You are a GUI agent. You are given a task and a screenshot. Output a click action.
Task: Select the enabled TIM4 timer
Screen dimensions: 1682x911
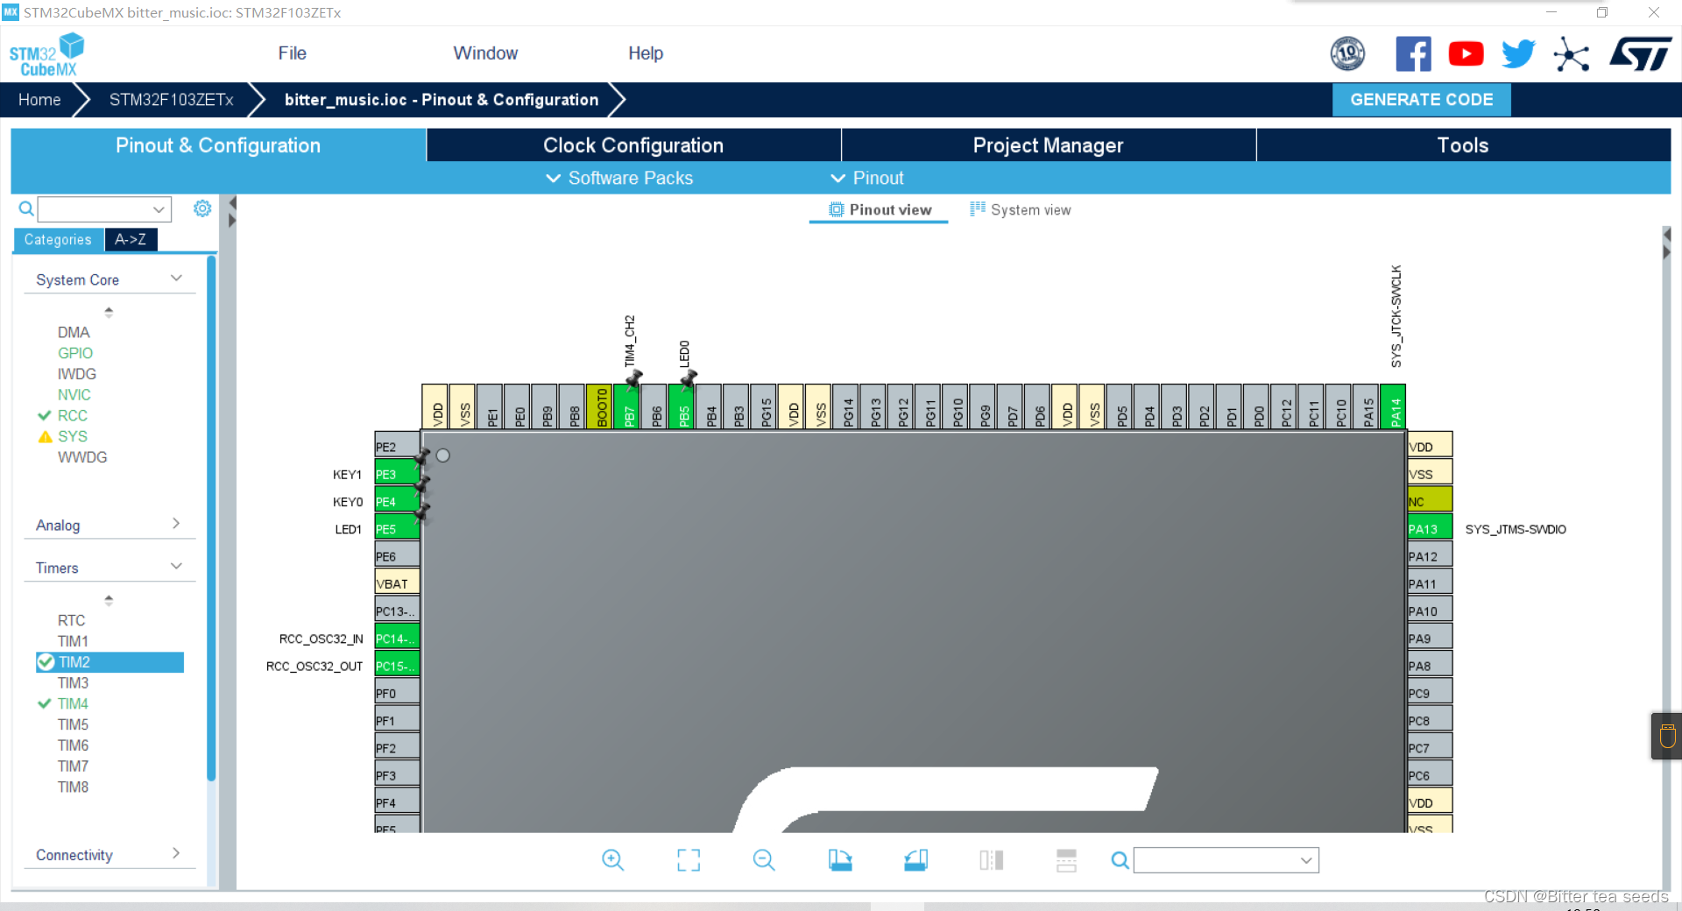tap(73, 703)
